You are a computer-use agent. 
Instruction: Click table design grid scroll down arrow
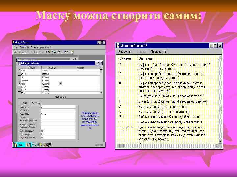pyautogui.click(x=101, y=93)
